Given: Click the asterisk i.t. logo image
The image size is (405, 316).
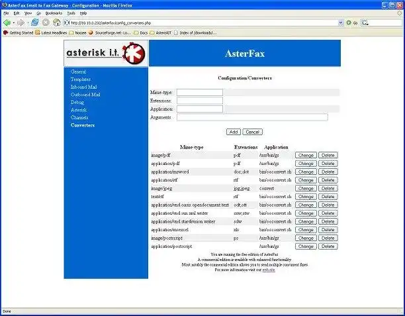Looking at the screenshot, I should pos(106,53).
